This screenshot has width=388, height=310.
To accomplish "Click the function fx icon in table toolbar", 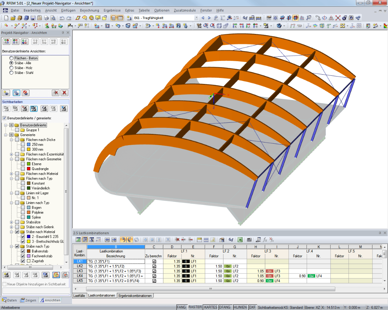I will pos(265,240).
